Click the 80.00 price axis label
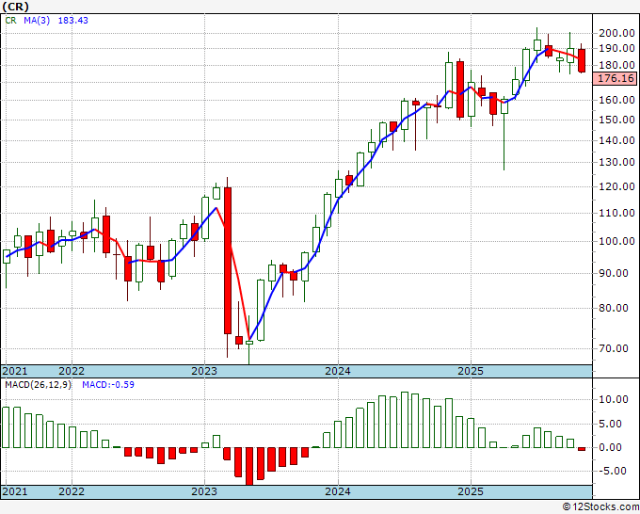The width and height of the screenshot is (640, 514). pos(613,308)
